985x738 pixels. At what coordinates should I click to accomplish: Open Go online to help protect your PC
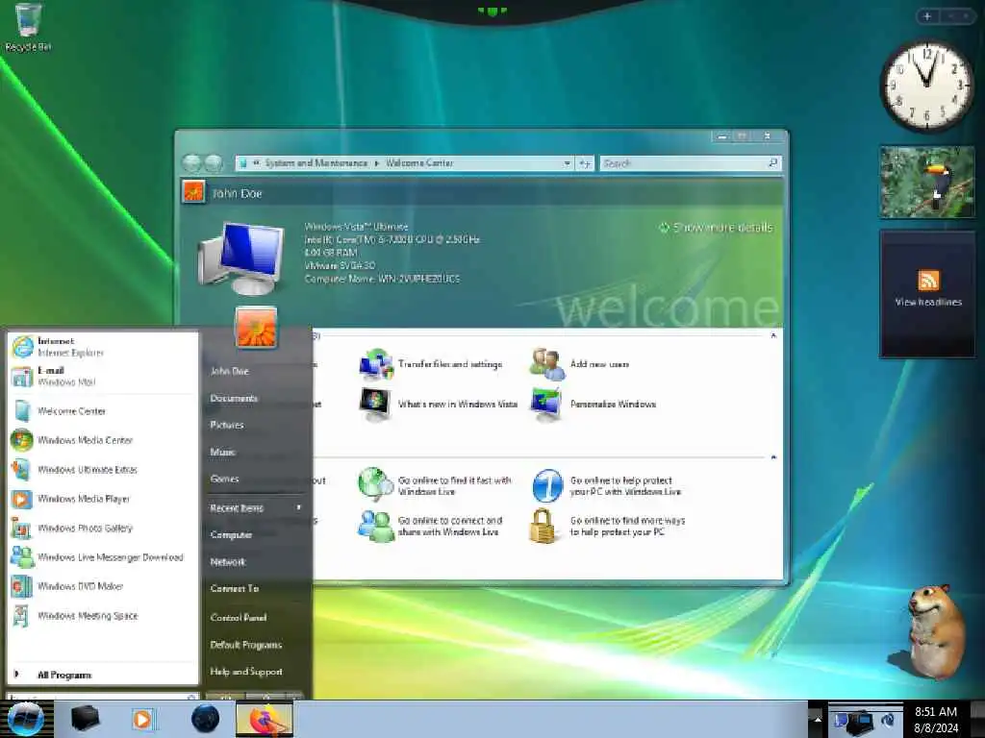(x=608, y=485)
